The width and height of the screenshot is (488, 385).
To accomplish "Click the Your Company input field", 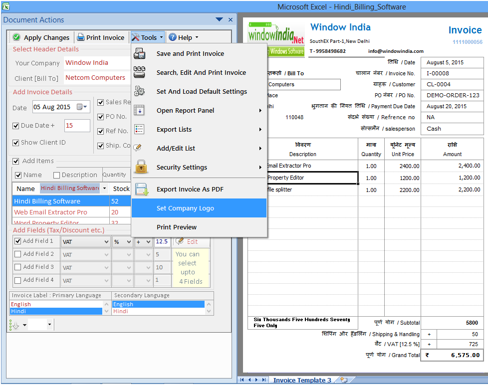I will (97, 63).
